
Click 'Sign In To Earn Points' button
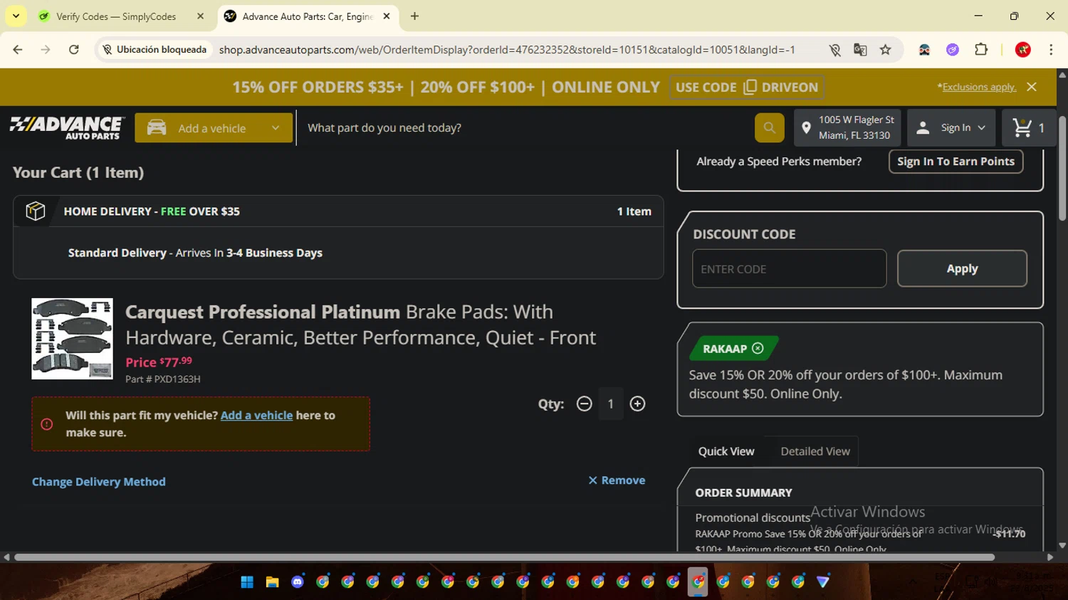coord(956,162)
